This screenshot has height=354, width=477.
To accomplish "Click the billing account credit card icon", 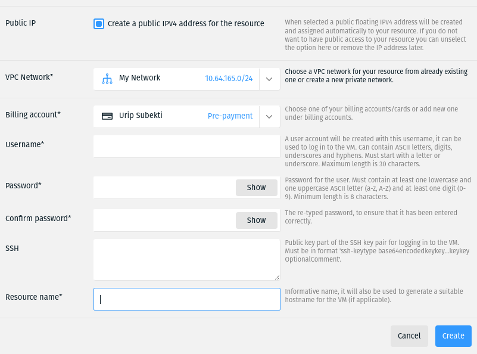I will 107,116.
